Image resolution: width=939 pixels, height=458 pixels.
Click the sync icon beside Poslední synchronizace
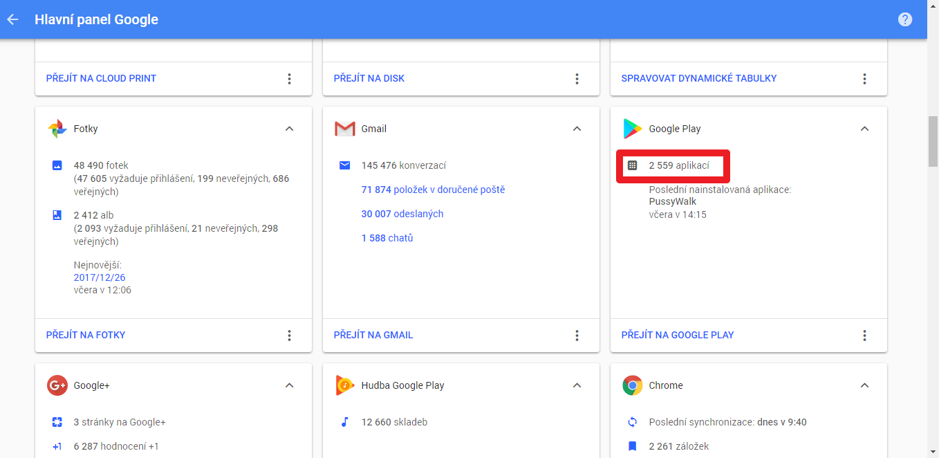tap(632, 422)
